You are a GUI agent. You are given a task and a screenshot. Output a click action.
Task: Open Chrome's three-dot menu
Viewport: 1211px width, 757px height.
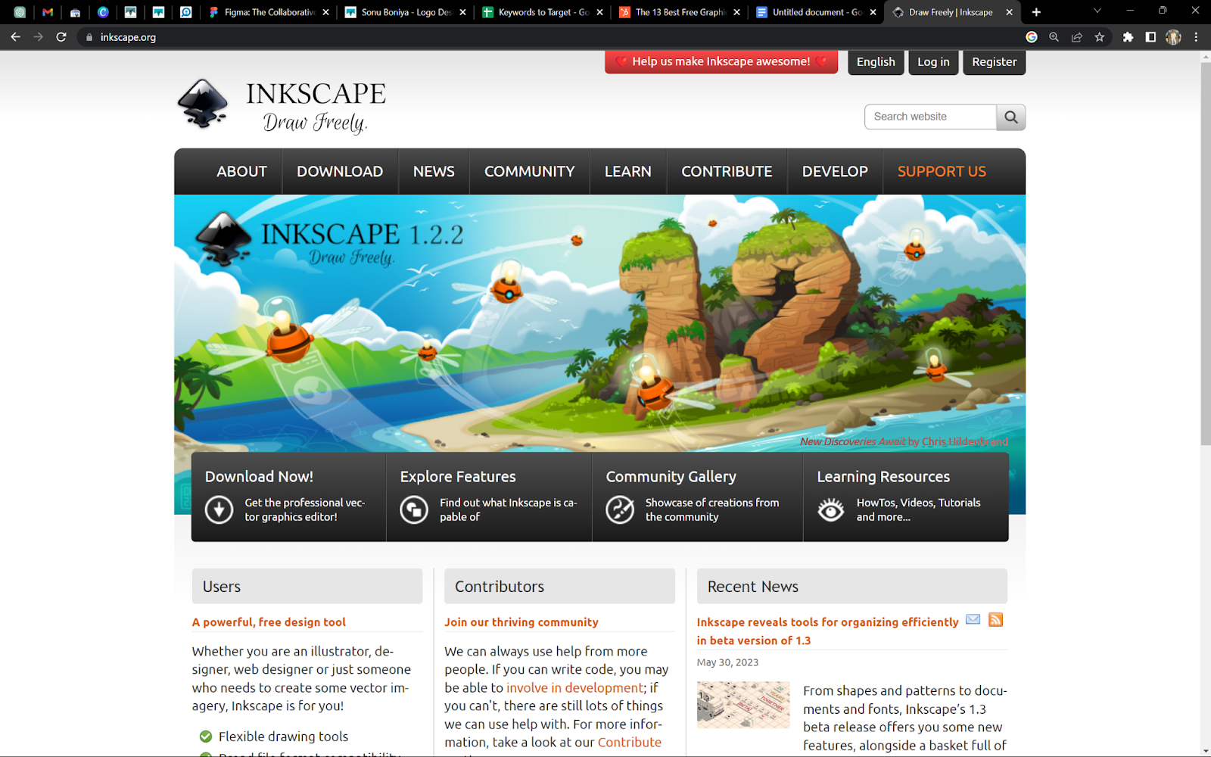(1196, 37)
